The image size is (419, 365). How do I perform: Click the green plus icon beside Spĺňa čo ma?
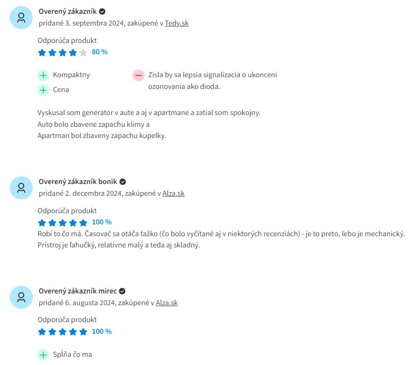(x=43, y=355)
